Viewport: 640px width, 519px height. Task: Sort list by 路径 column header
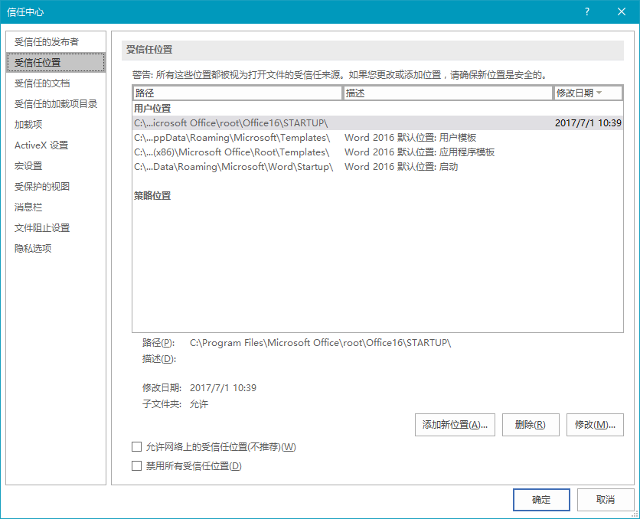pyautogui.click(x=237, y=93)
